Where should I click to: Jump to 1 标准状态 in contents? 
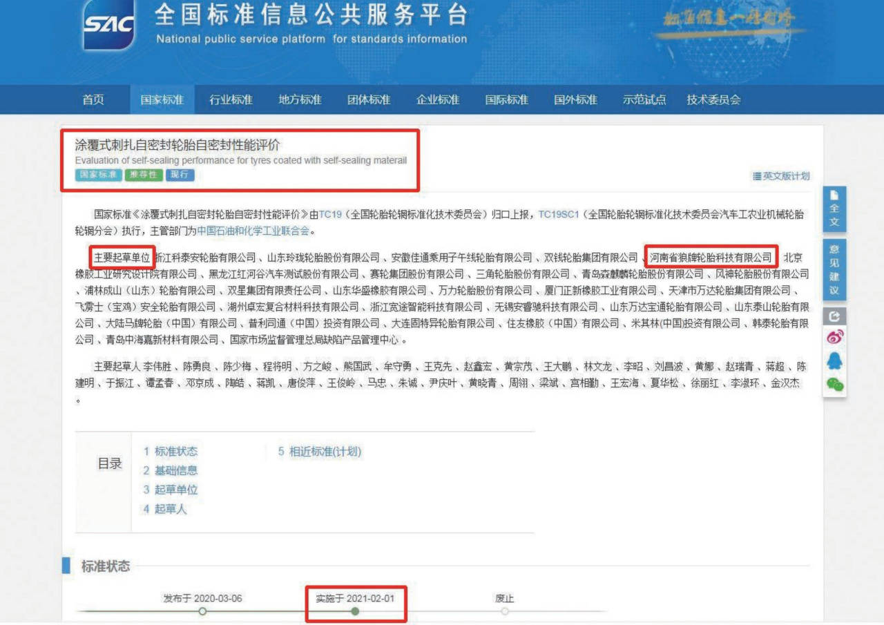click(x=171, y=452)
